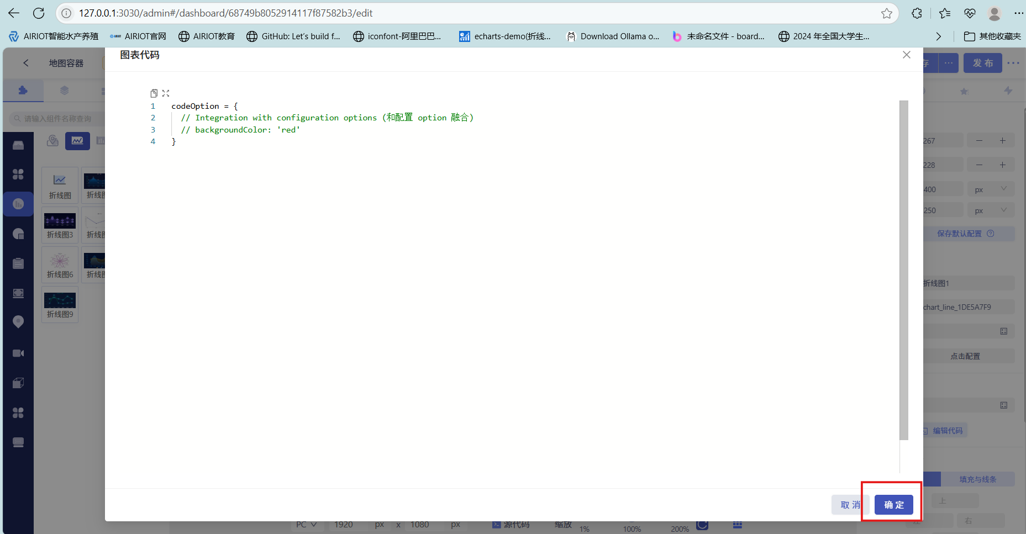
Task: Close the 图表代码 dialog
Action: 906,55
